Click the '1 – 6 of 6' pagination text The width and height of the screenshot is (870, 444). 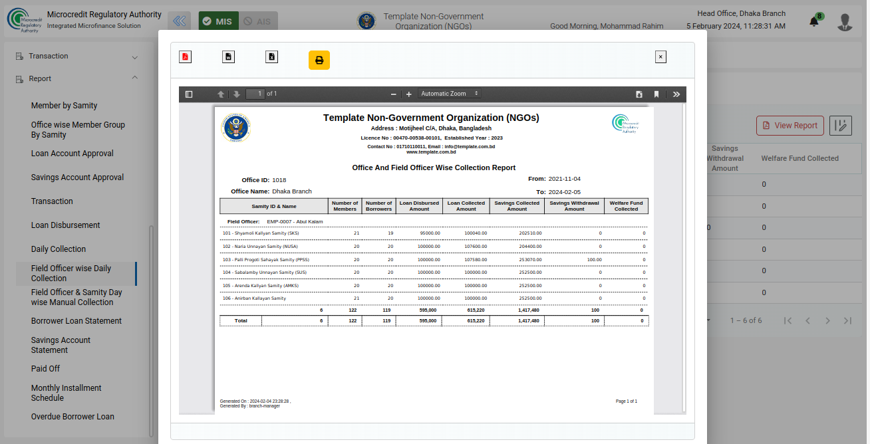746,320
